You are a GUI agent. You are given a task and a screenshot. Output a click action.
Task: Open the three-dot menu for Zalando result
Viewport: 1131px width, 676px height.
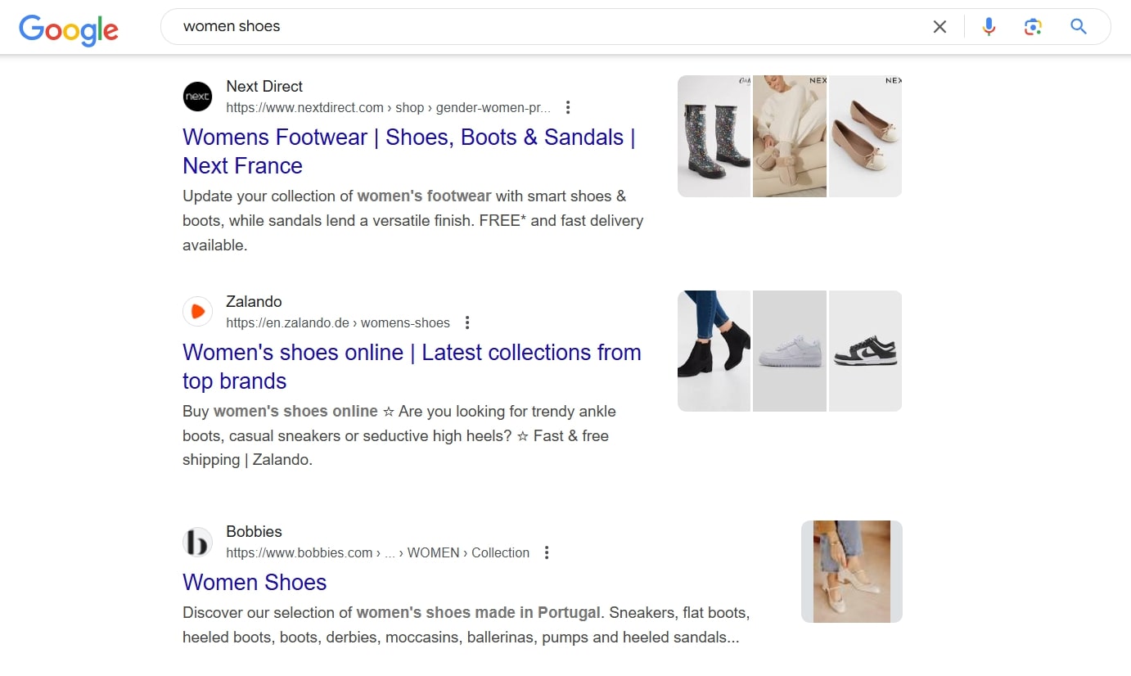tap(467, 322)
